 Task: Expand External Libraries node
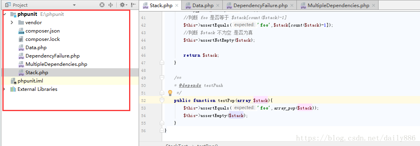click(x=4, y=89)
